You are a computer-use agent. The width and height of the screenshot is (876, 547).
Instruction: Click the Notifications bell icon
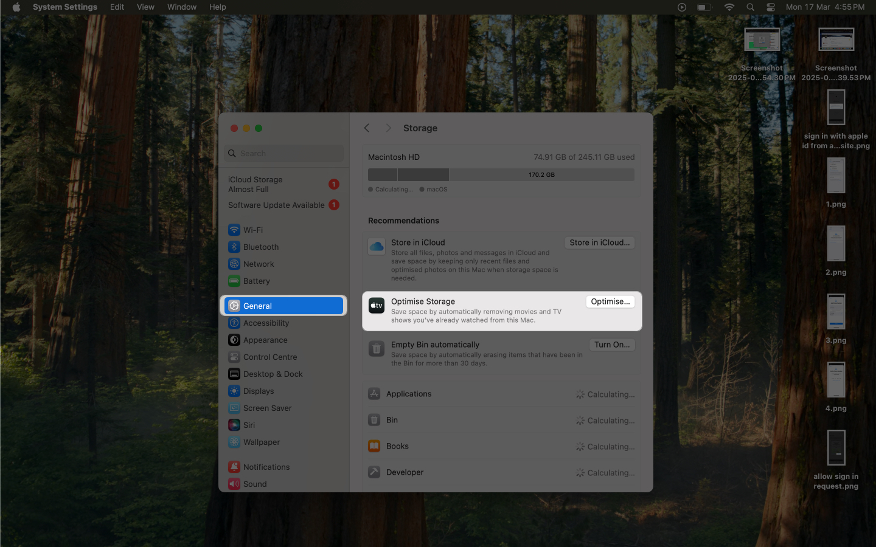point(234,466)
